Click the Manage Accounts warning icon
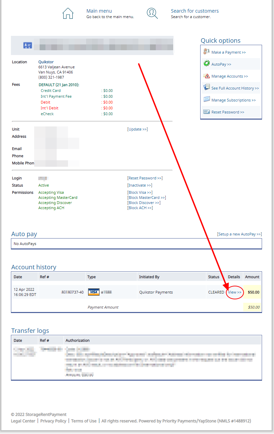 206,76
